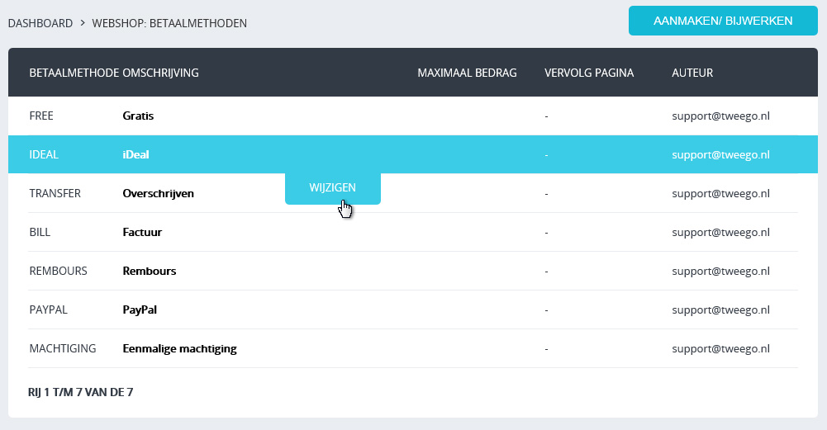Select the PayPal payment method row
This screenshot has height=430, width=827.
tap(140, 310)
